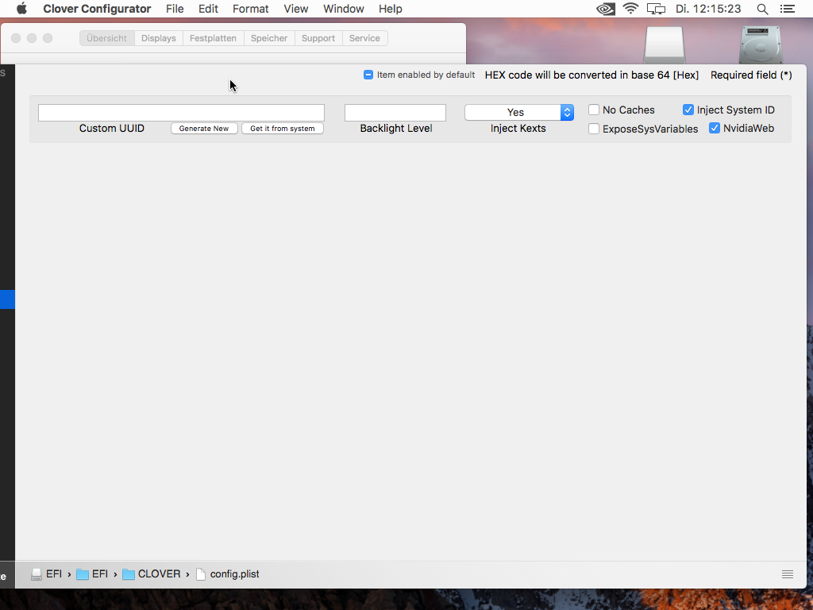Click the Generate New button
The height and width of the screenshot is (610, 813).
click(x=204, y=129)
